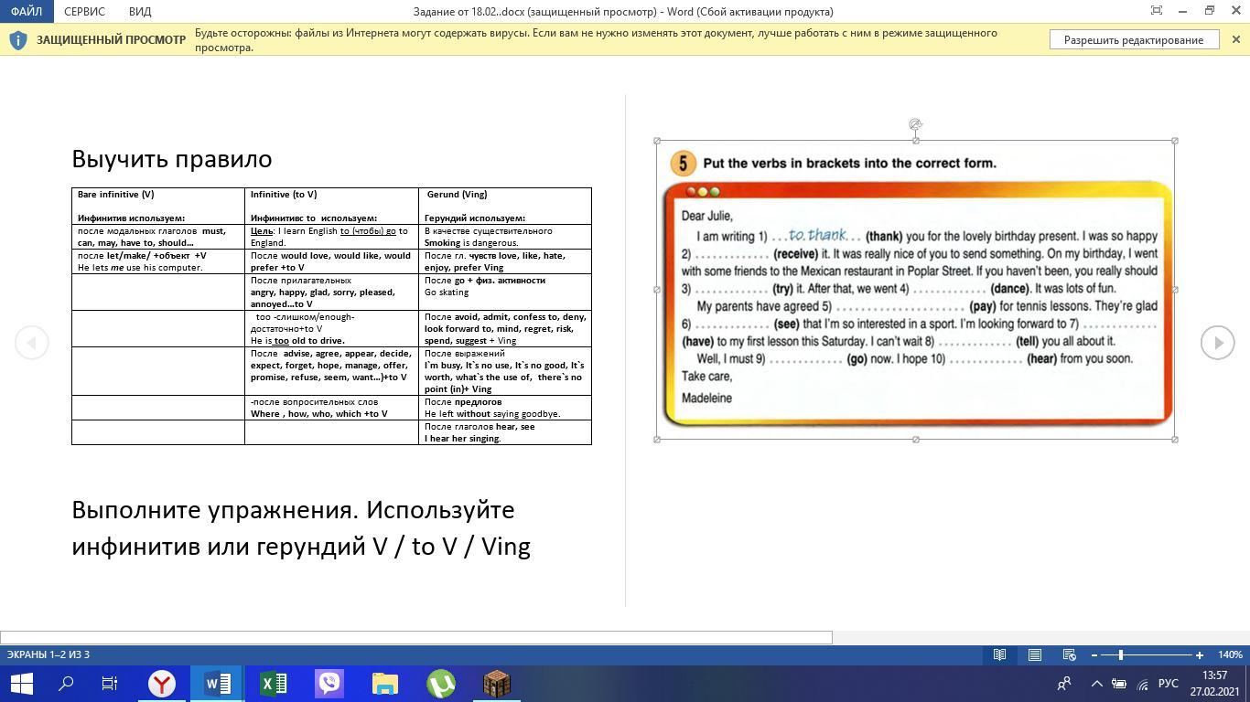Go to the previous screen with left arrow

(x=31, y=343)
